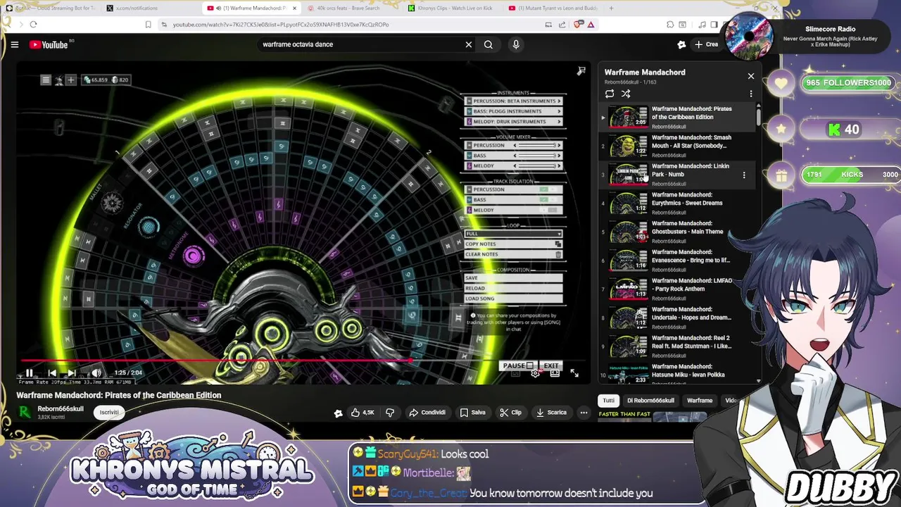Open the Brave shields lion icon
901x507 pixels.
click(x=578, y=25)
